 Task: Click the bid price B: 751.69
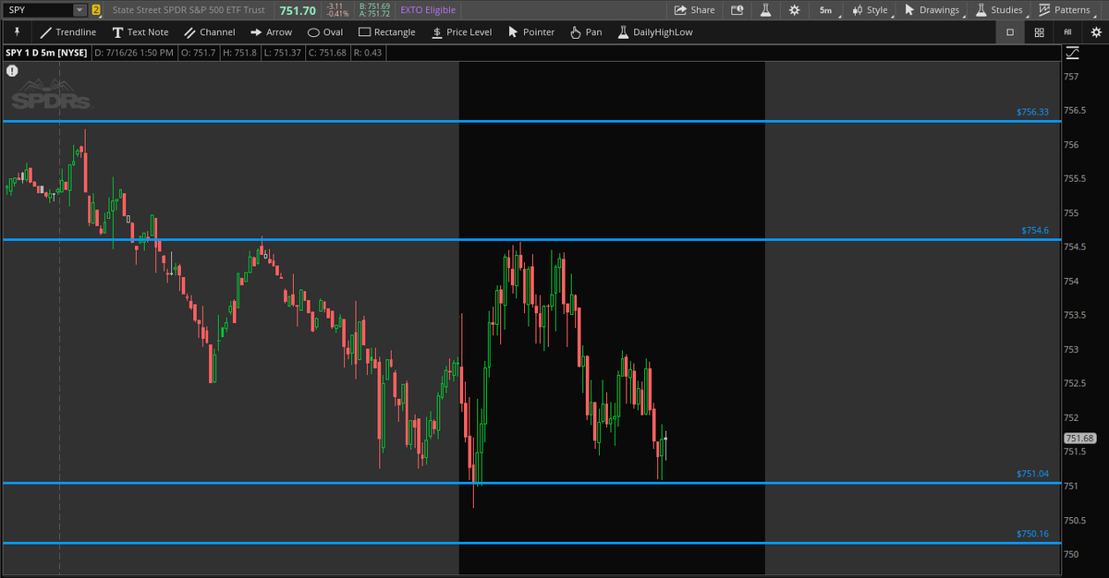click(x=374, y=6)
